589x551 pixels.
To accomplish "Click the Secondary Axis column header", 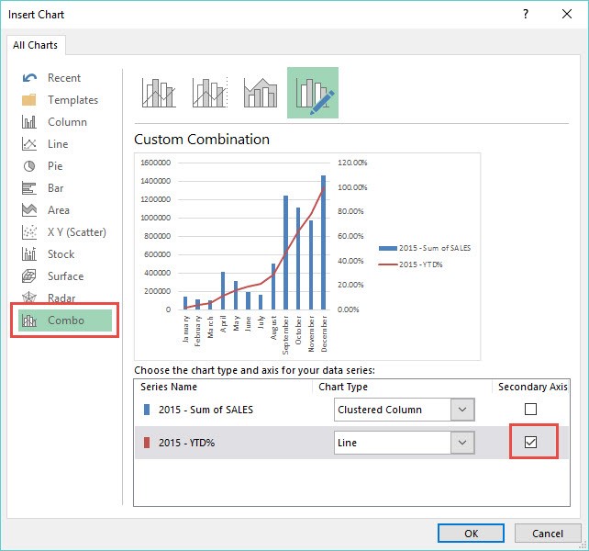I will (x=532, y=387).
